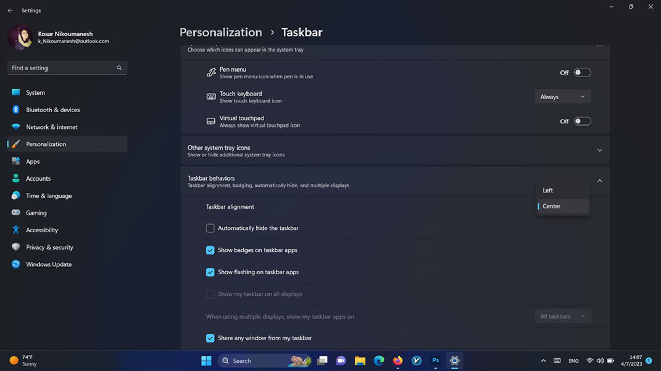Uncheck Show badges on taskbar apps
Image resolution: width=661 pixels, height=371 pixels.
pos(210,250)
